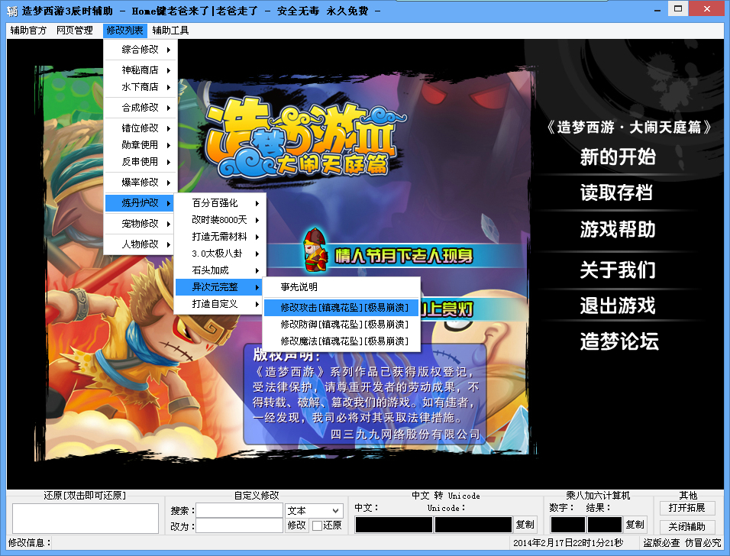Image resolution: width=730 pixels, height=556 pixels.
Task: Click the 还原 restore list box
Action: tap(86, 519)
